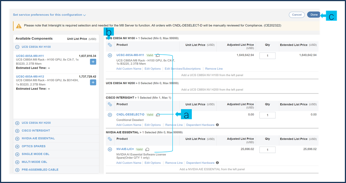Click the price 1,737,729.42 in left panel

(x=88, y=77)
